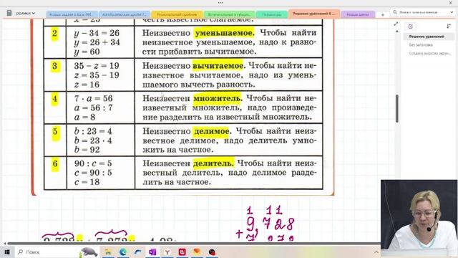Click the highlighted word уменьшаемое
The image size is (458, 258).
pyautogui.click(x=224, y=33)
